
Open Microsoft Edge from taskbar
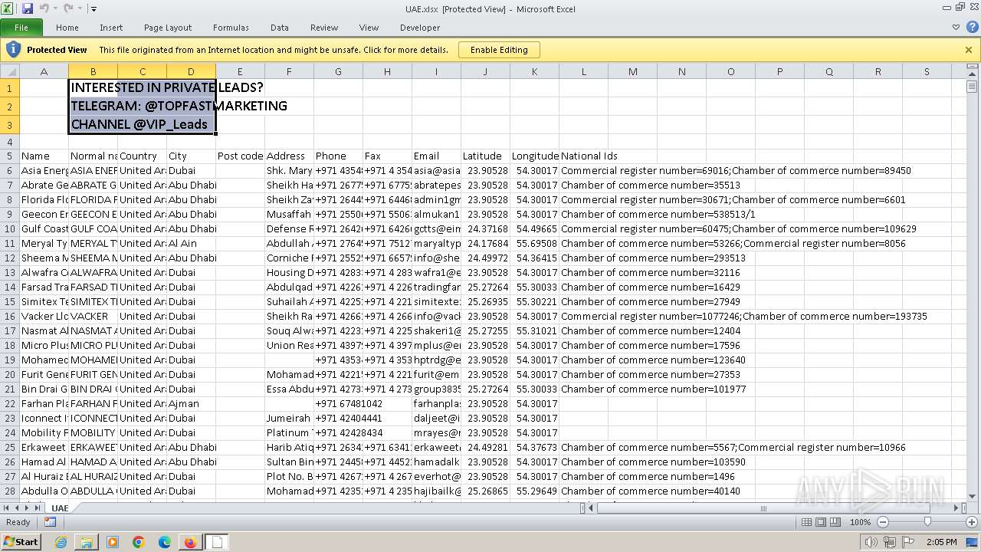(x=165, y=542)
